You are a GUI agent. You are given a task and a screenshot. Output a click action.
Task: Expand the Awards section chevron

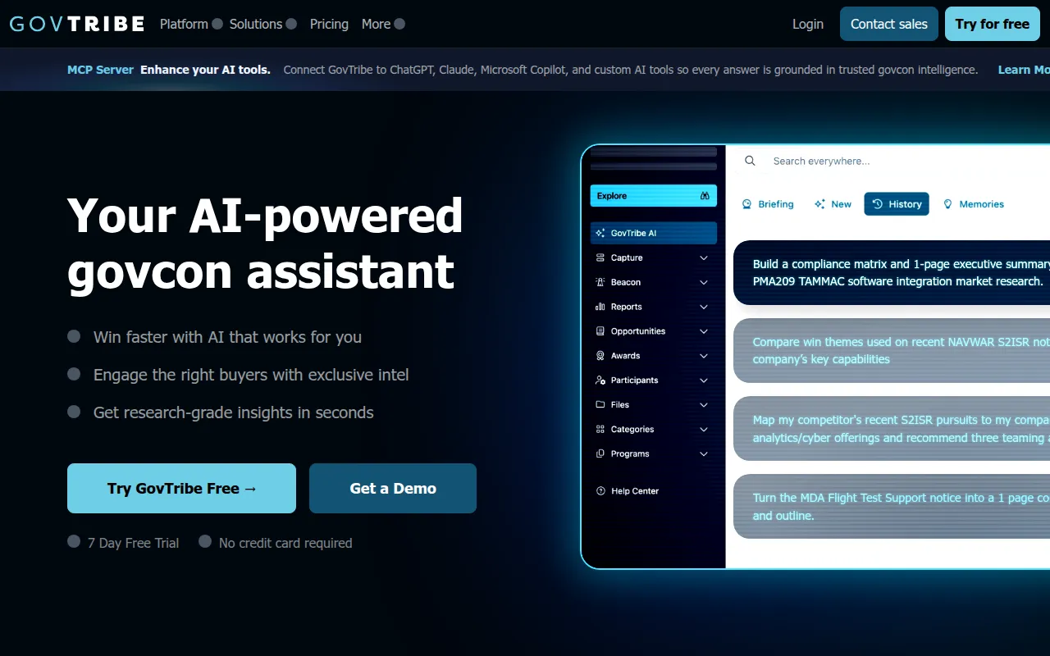tap(704, 356)
